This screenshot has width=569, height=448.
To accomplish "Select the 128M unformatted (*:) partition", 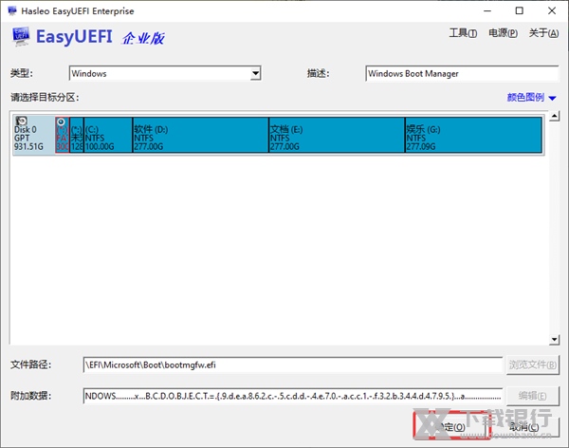I will point(77,135).
